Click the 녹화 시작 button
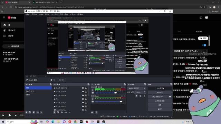This screenshot has width=221, height=124. (160, 93)
